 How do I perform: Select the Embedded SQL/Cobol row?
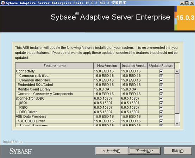[95, 85]
